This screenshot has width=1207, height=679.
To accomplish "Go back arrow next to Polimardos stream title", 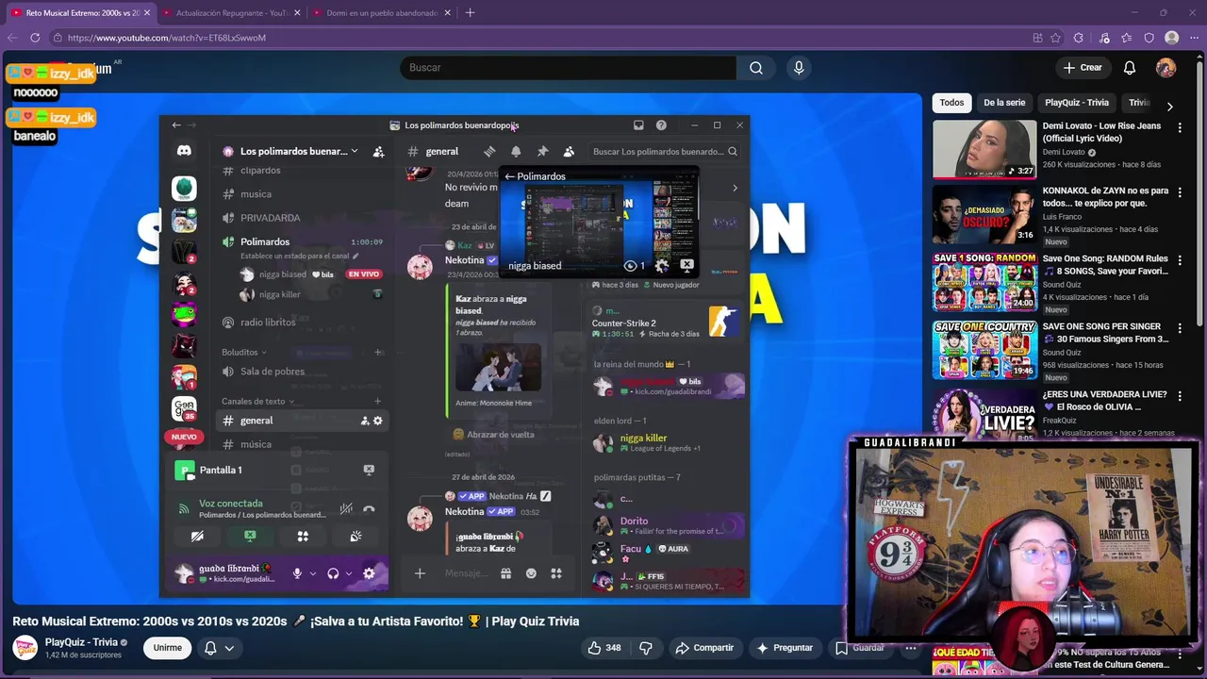I will [x=509, y=176].
